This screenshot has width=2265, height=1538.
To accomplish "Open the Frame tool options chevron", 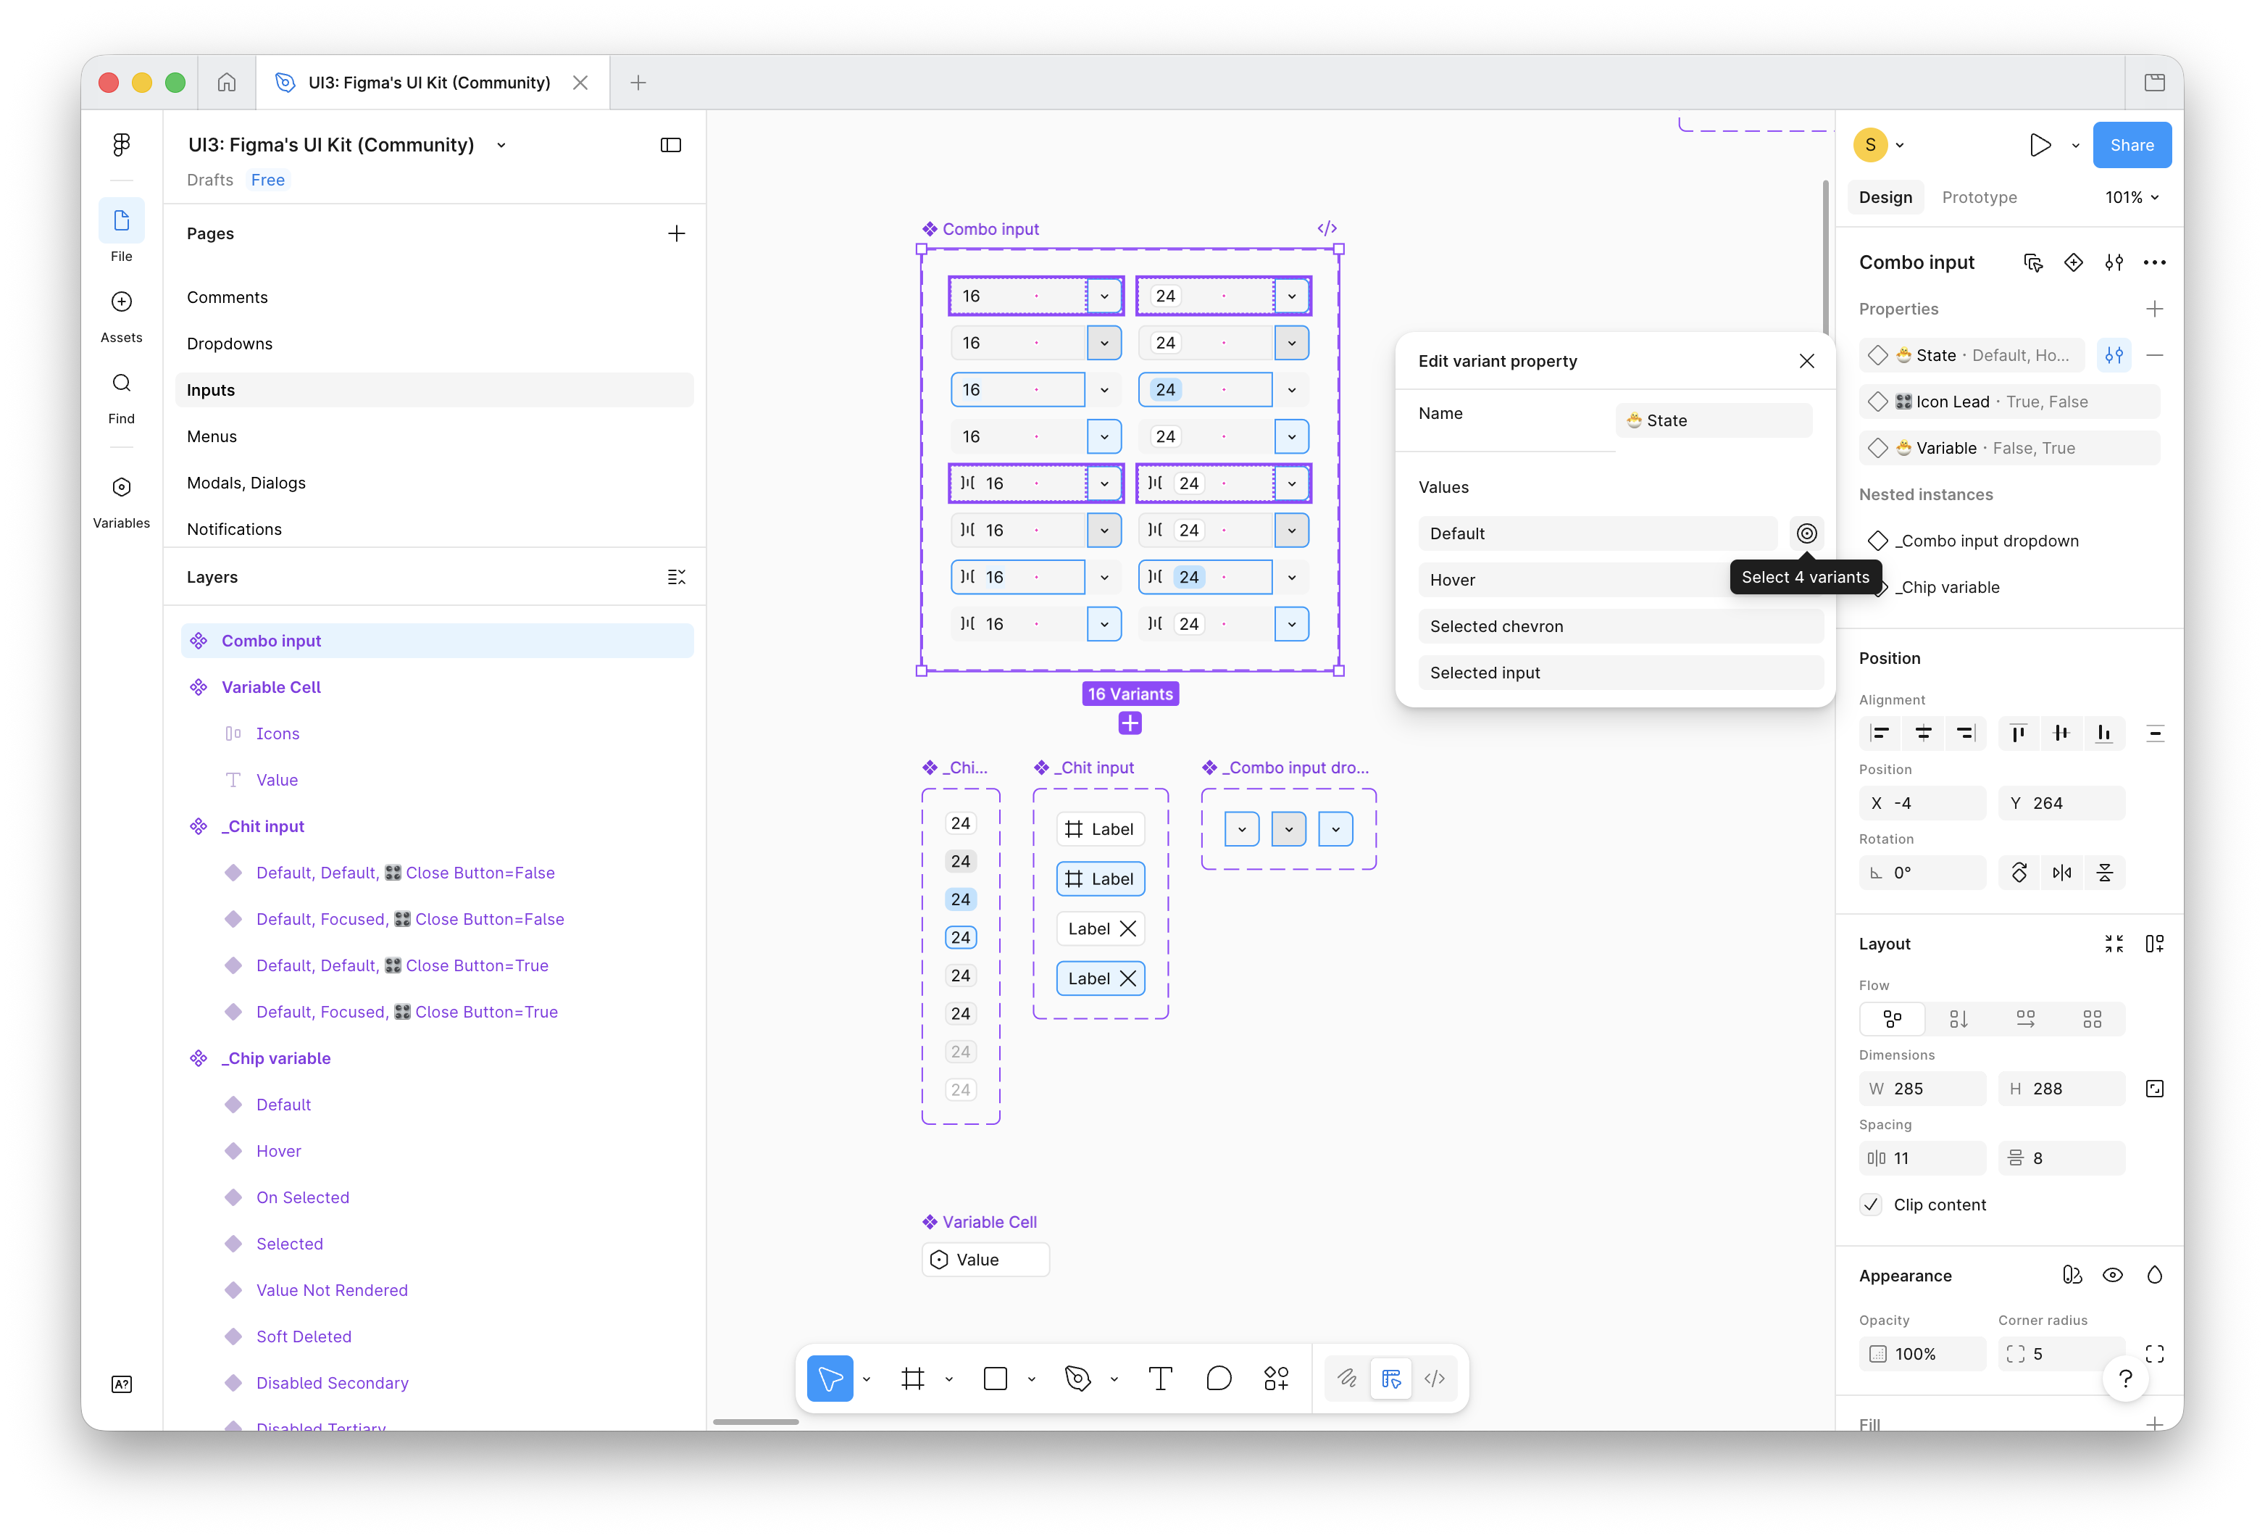I will [x=948, y=1379].
